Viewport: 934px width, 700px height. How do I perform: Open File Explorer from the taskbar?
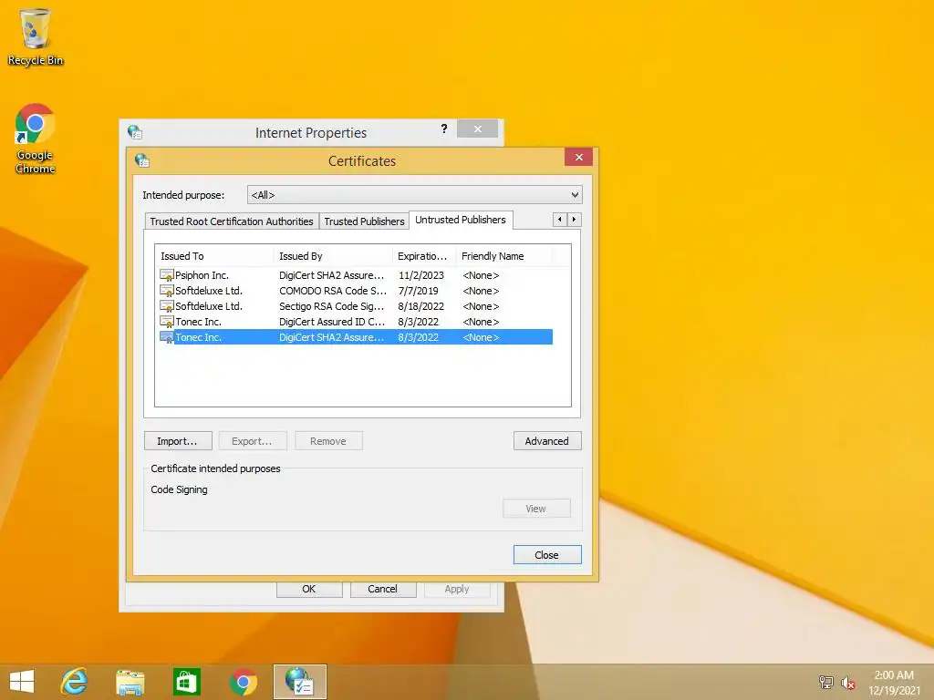(x=130, y=682)
